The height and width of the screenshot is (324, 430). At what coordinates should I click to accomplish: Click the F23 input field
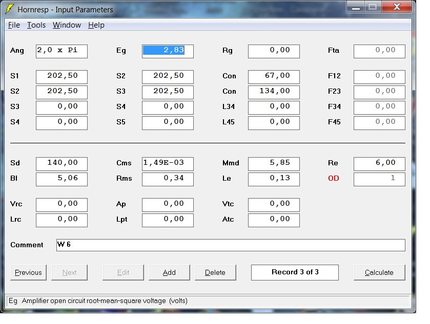380,92
